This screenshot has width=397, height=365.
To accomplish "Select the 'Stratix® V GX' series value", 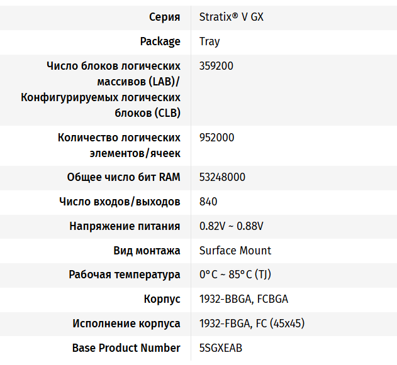I will 231,17.
